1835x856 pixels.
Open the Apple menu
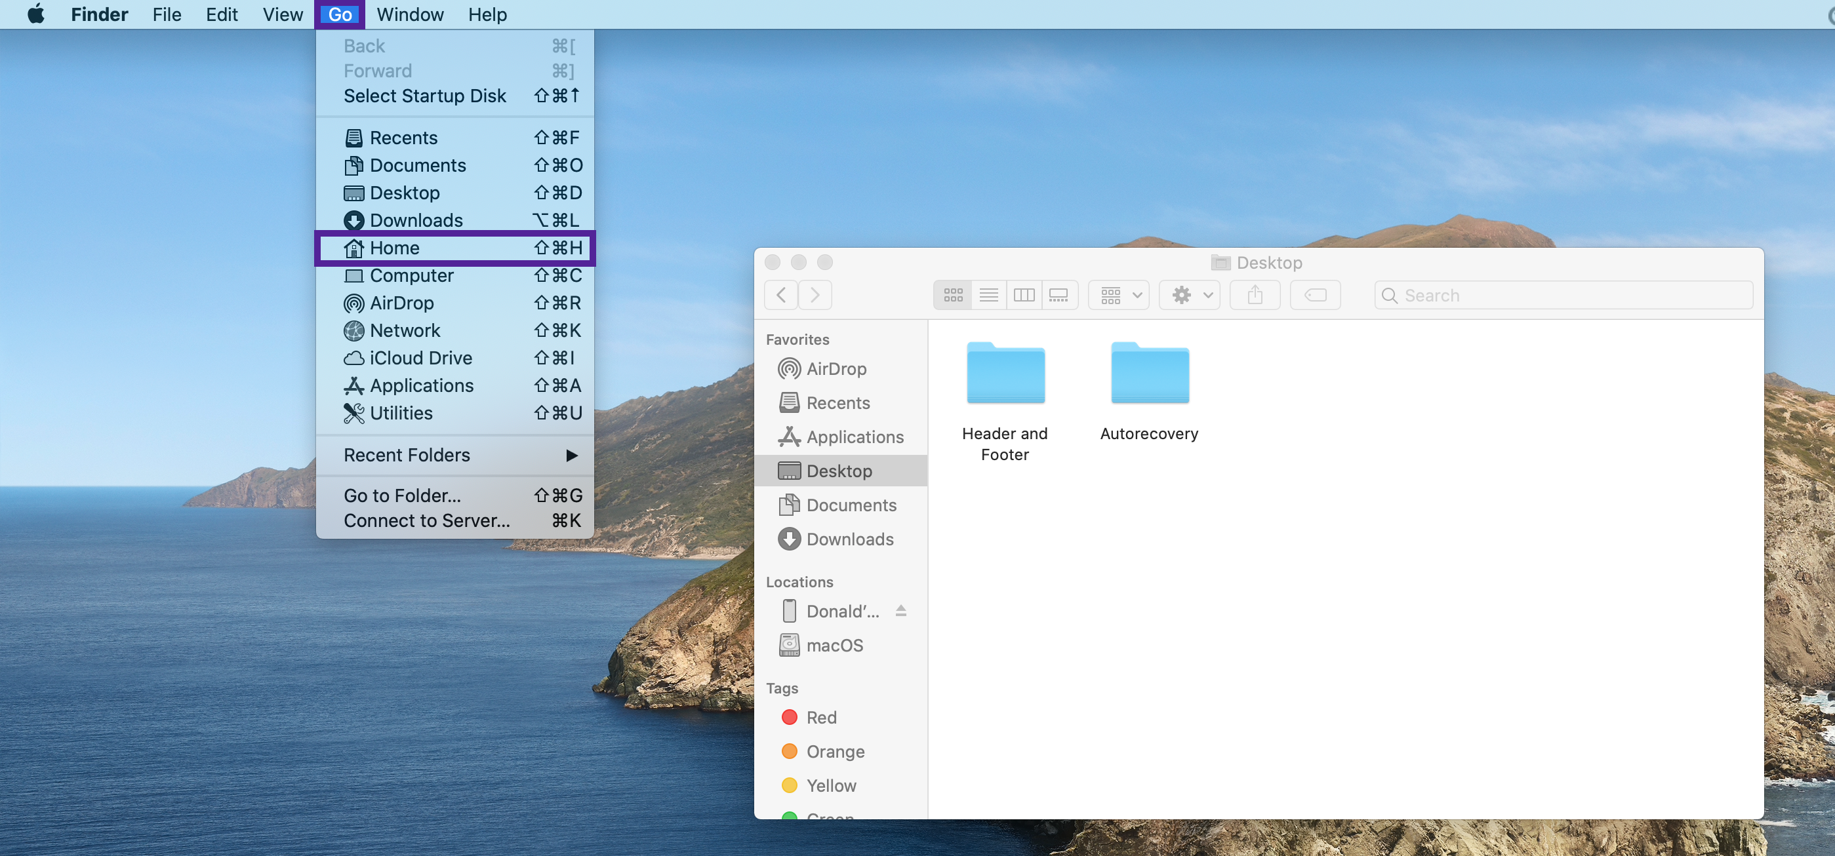35,14
